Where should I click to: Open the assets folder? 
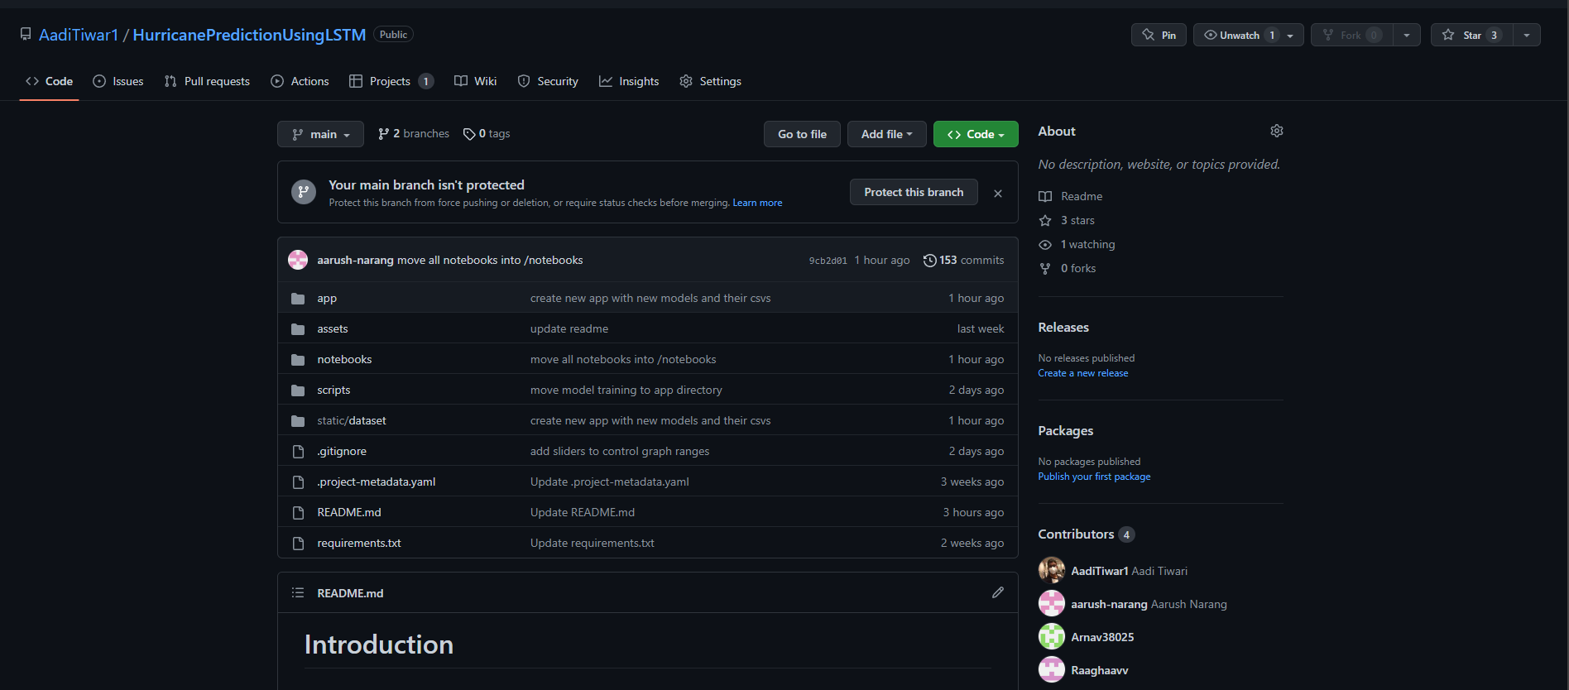pyautogui.click(x=333, y=328)
